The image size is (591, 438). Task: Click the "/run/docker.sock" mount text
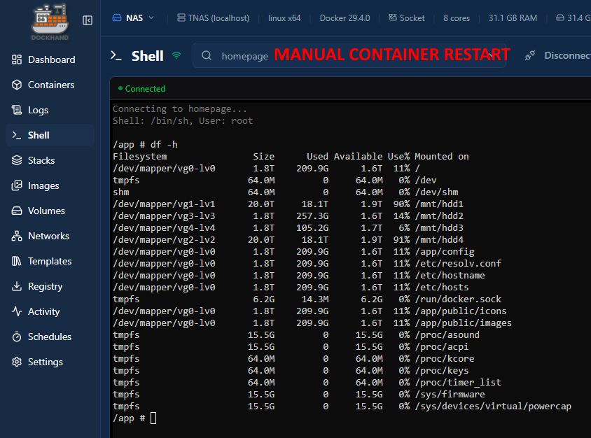(458, 299)
